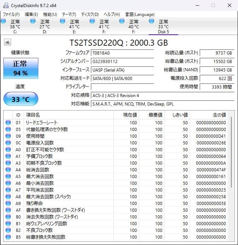Click status icon of attribute B2 不良ブロック数
238x245 pixels.
(8, 230)
